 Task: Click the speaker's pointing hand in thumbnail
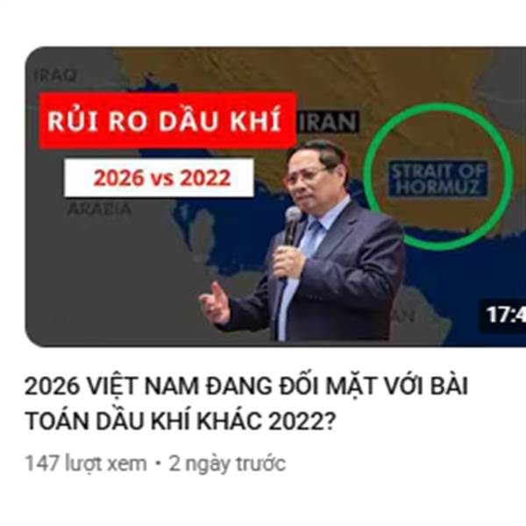point(215,302)
